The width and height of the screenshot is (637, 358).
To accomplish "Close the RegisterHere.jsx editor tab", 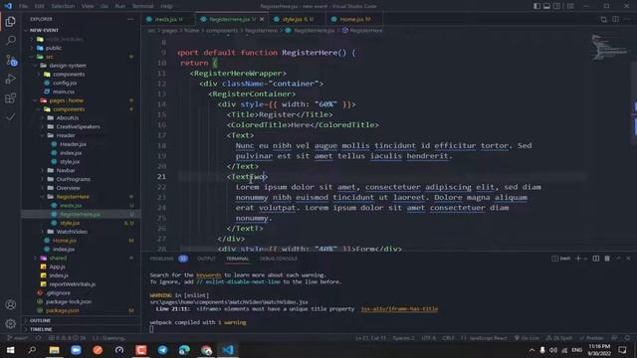I will (x=262, y=19).
